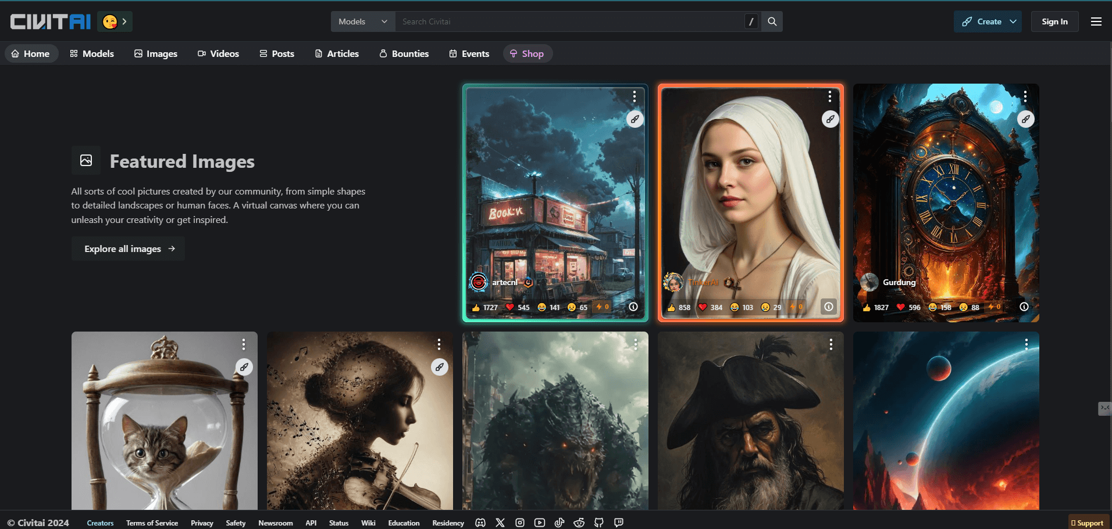Heart the artecnl image (545 hearts)
Viewport: 1112px width, 529px height.
[x=517, y=307]
